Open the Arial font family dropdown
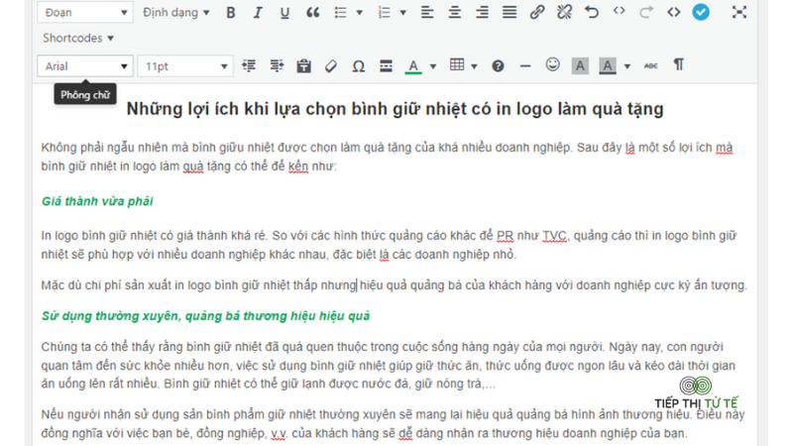 (x=85, y=66)
